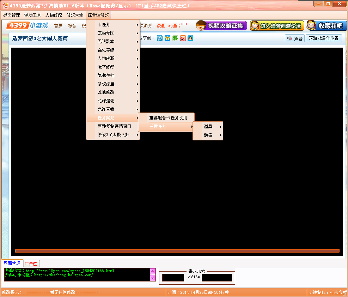Expand 隐藏存档 submenu
Image resolution: width=348 pixels, height=297 pixels.
click(113, 75)
